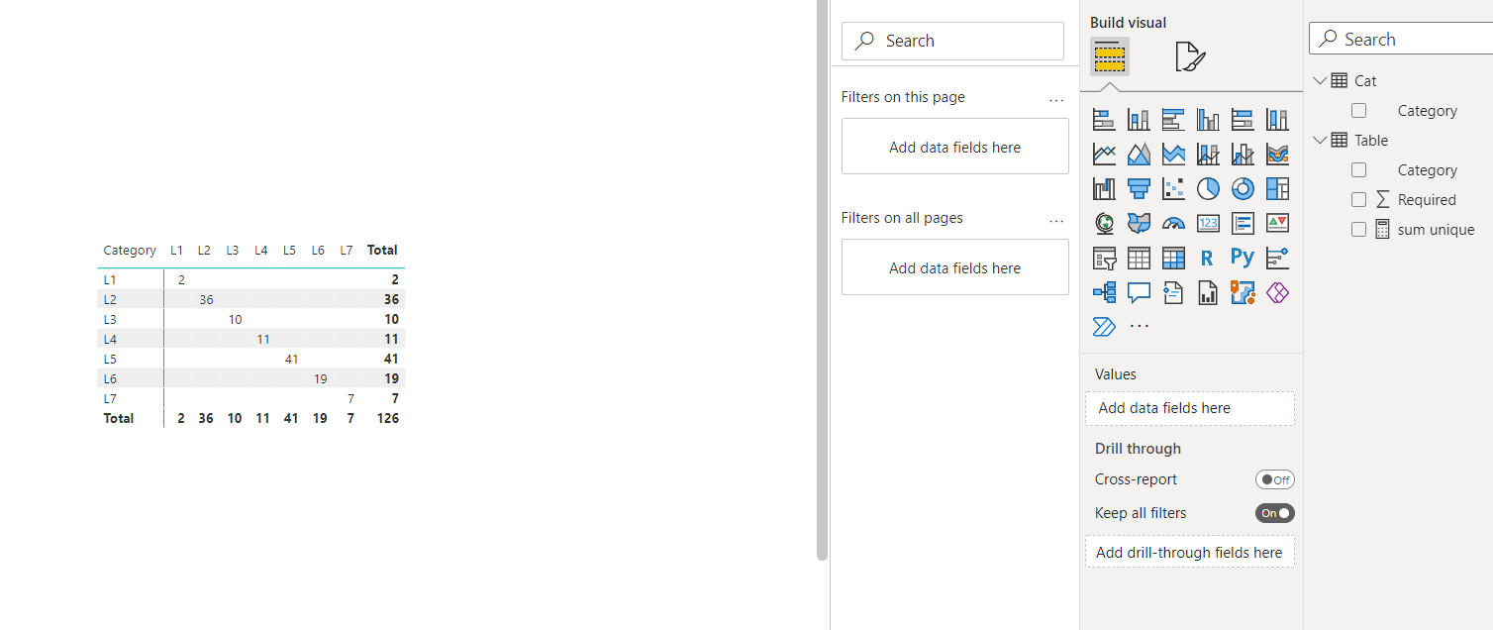The width and height of the screenshot is (1493, 630).
Task: Click the report canvas vertical scrollbar
Action: coord(822,280)
